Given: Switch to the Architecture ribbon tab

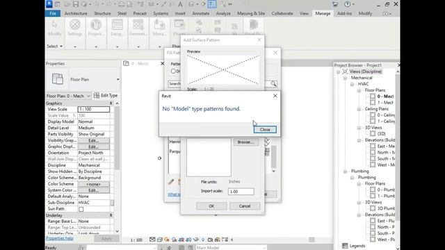Looking at the screenshot, I should point(76,13).
